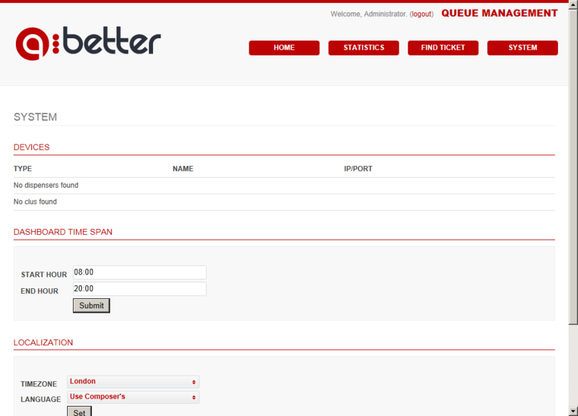Image resolution: width=578 pixels, height=416 pixels.
Task: Click the End Hour input field
Action: 139,289
